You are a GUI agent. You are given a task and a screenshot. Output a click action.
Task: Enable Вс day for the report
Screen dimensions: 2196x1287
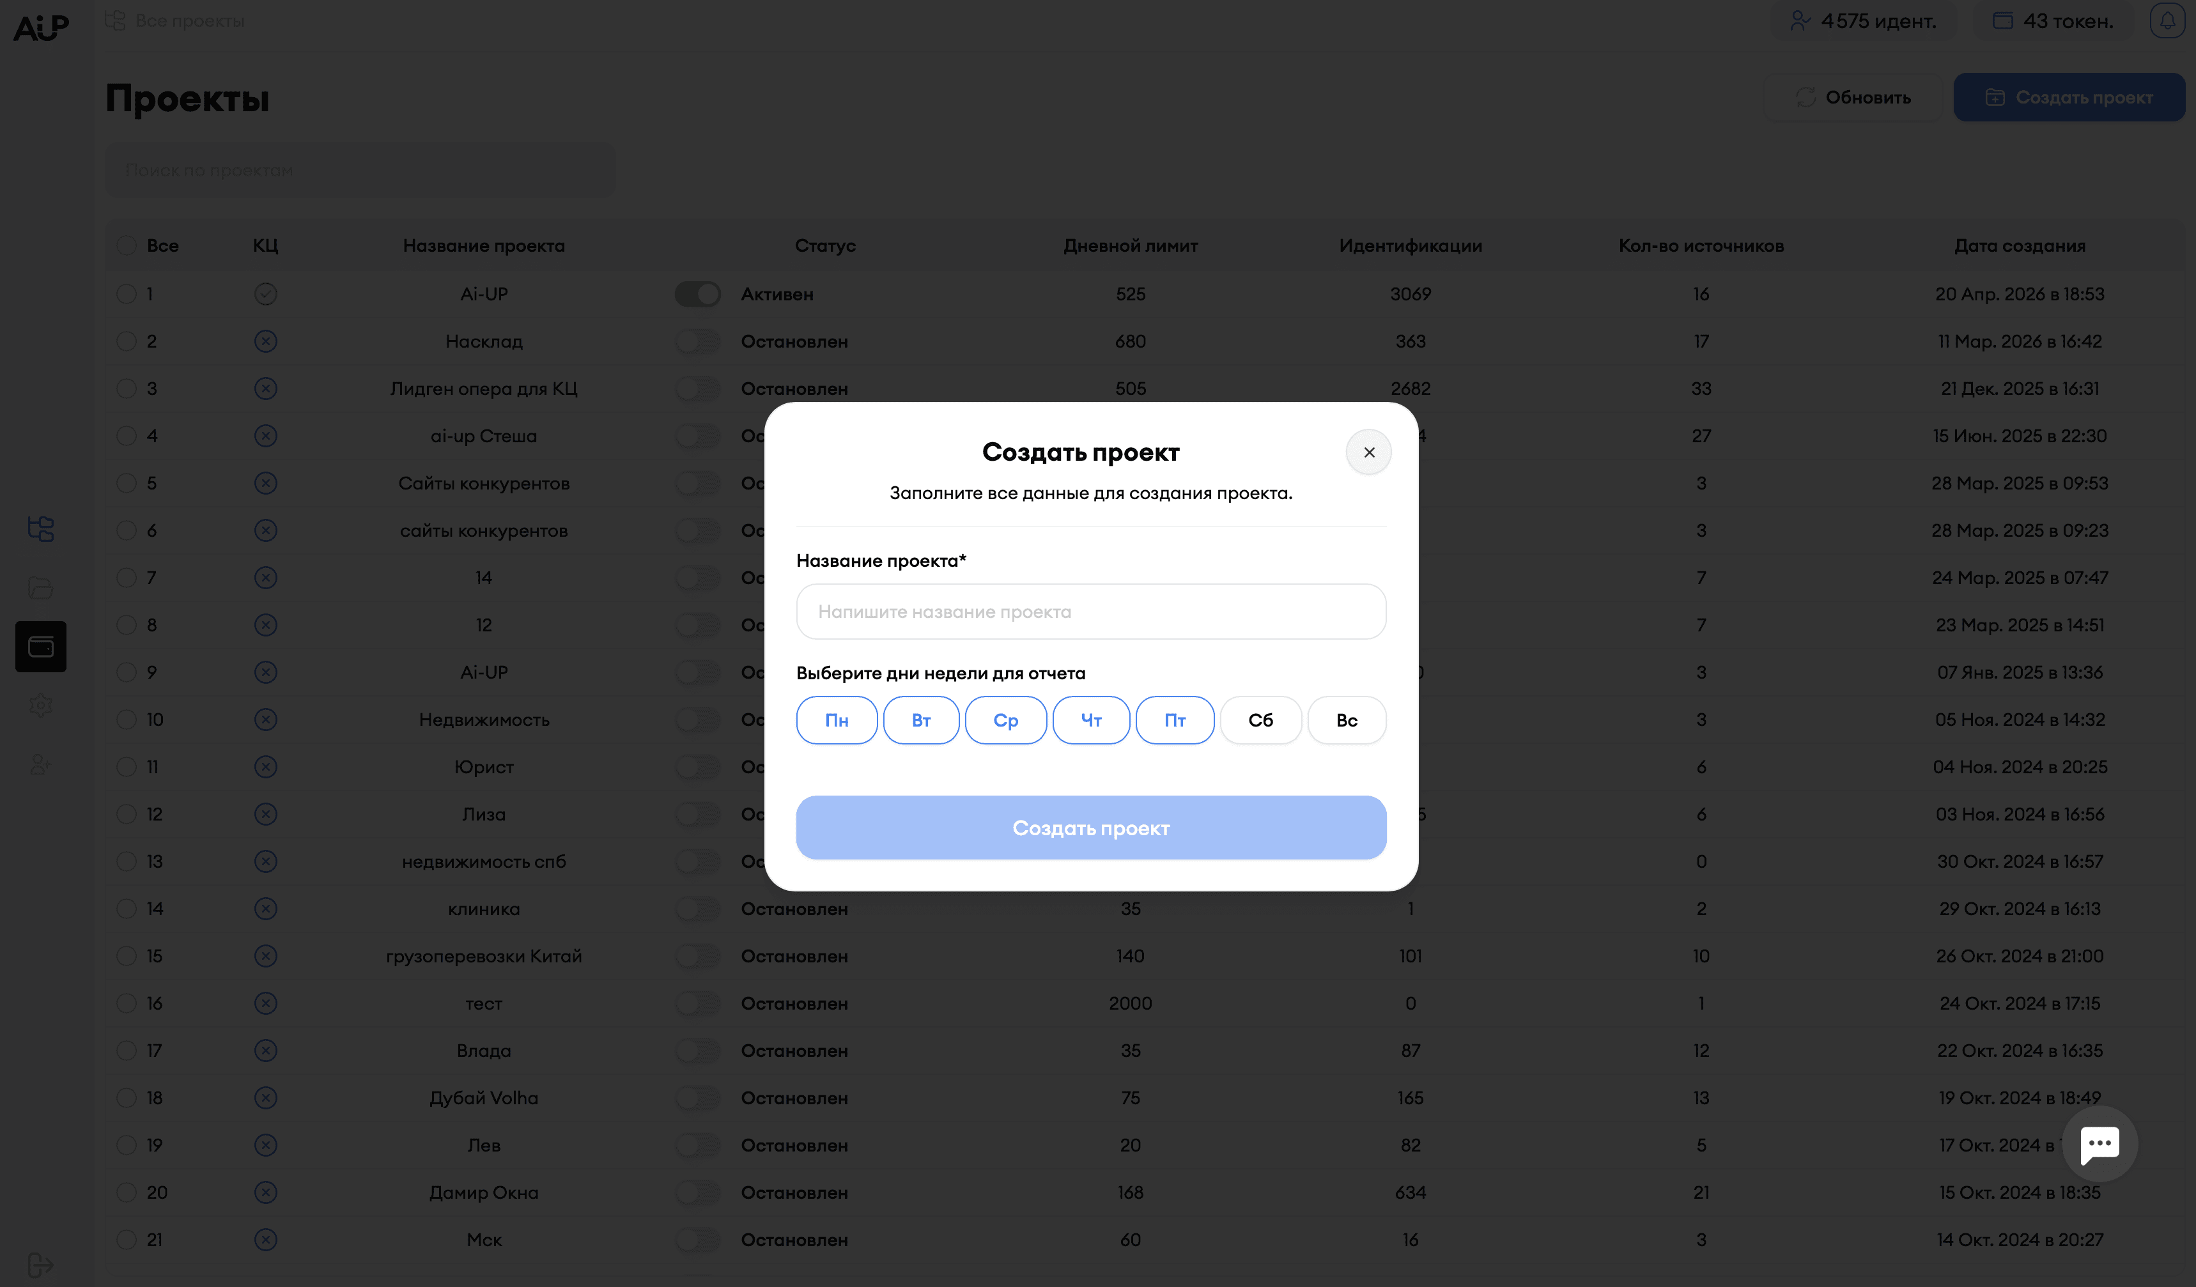coord(1347,720)
